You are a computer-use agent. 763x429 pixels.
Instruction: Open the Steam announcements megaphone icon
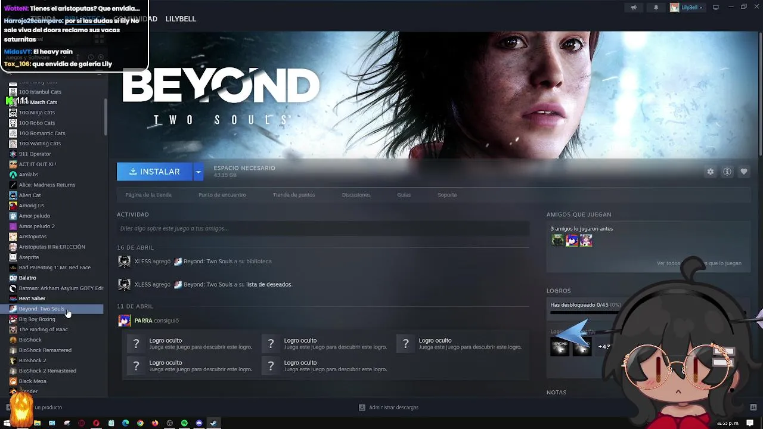[634, 8]
